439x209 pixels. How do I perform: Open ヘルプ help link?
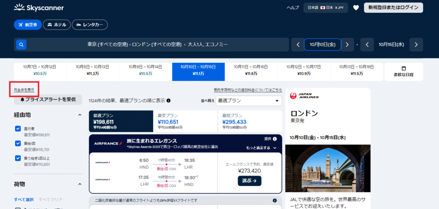tap(292, 8)
